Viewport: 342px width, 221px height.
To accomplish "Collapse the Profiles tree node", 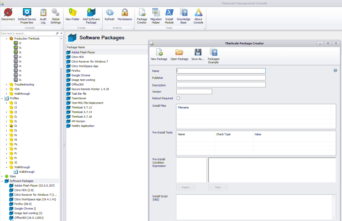I will 2,98.
